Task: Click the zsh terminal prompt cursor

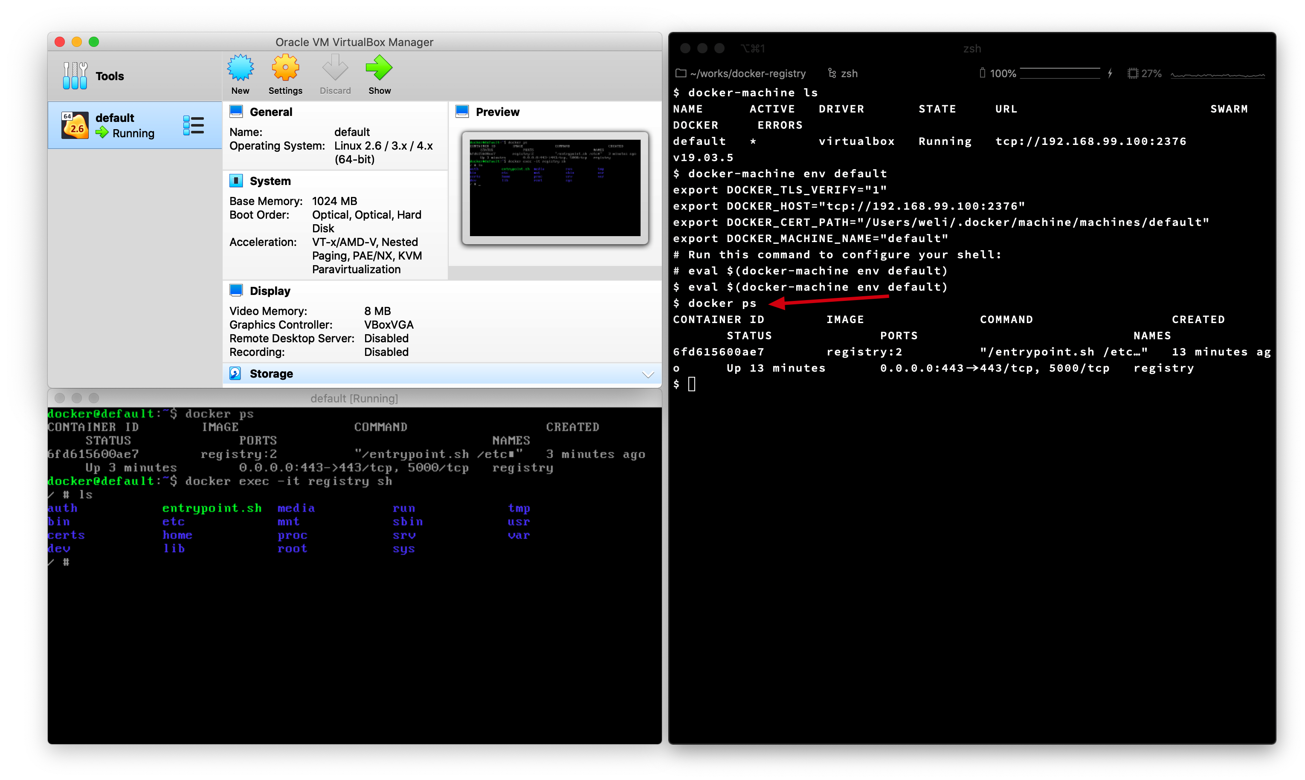Action: pos(691,384)
